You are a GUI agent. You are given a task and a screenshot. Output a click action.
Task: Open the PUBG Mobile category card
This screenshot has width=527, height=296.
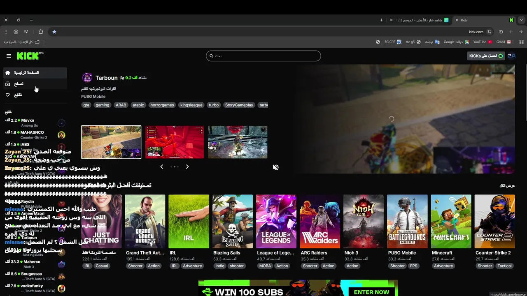tap(407, 222)
